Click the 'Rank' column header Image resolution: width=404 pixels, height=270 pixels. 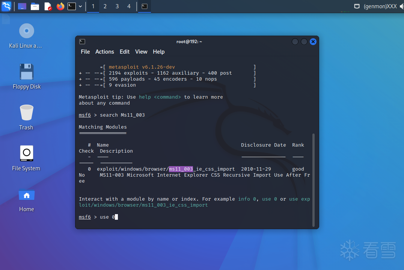(x=298, y=145)
